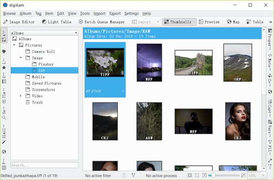The height and width of the screenshot is (180, 274).
Task: Open the Album menu
Action: (x=26, y=13)
